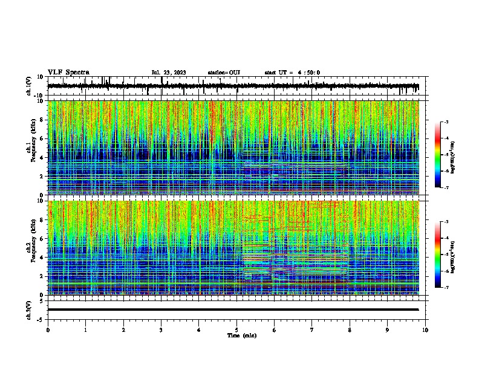Viewport: 479px width, 370px height.
Task: Click the ch.2 "Frequency (kHz)" axis label
Action: (33, 241)
